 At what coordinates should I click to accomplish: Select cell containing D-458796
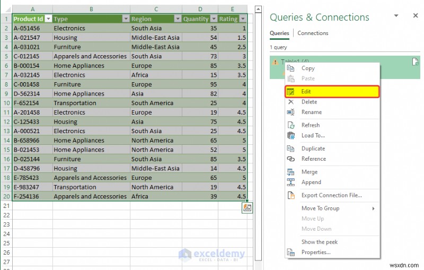coord(32,169)
